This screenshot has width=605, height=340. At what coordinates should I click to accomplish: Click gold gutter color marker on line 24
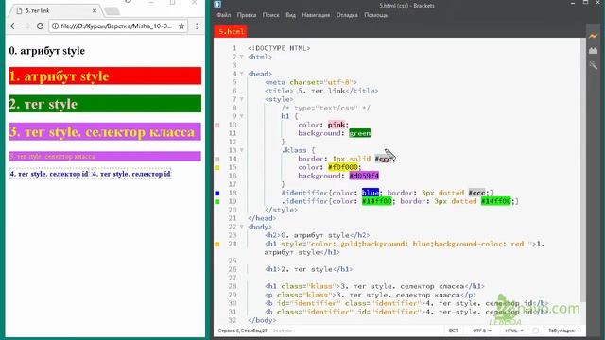click(217, 244)
